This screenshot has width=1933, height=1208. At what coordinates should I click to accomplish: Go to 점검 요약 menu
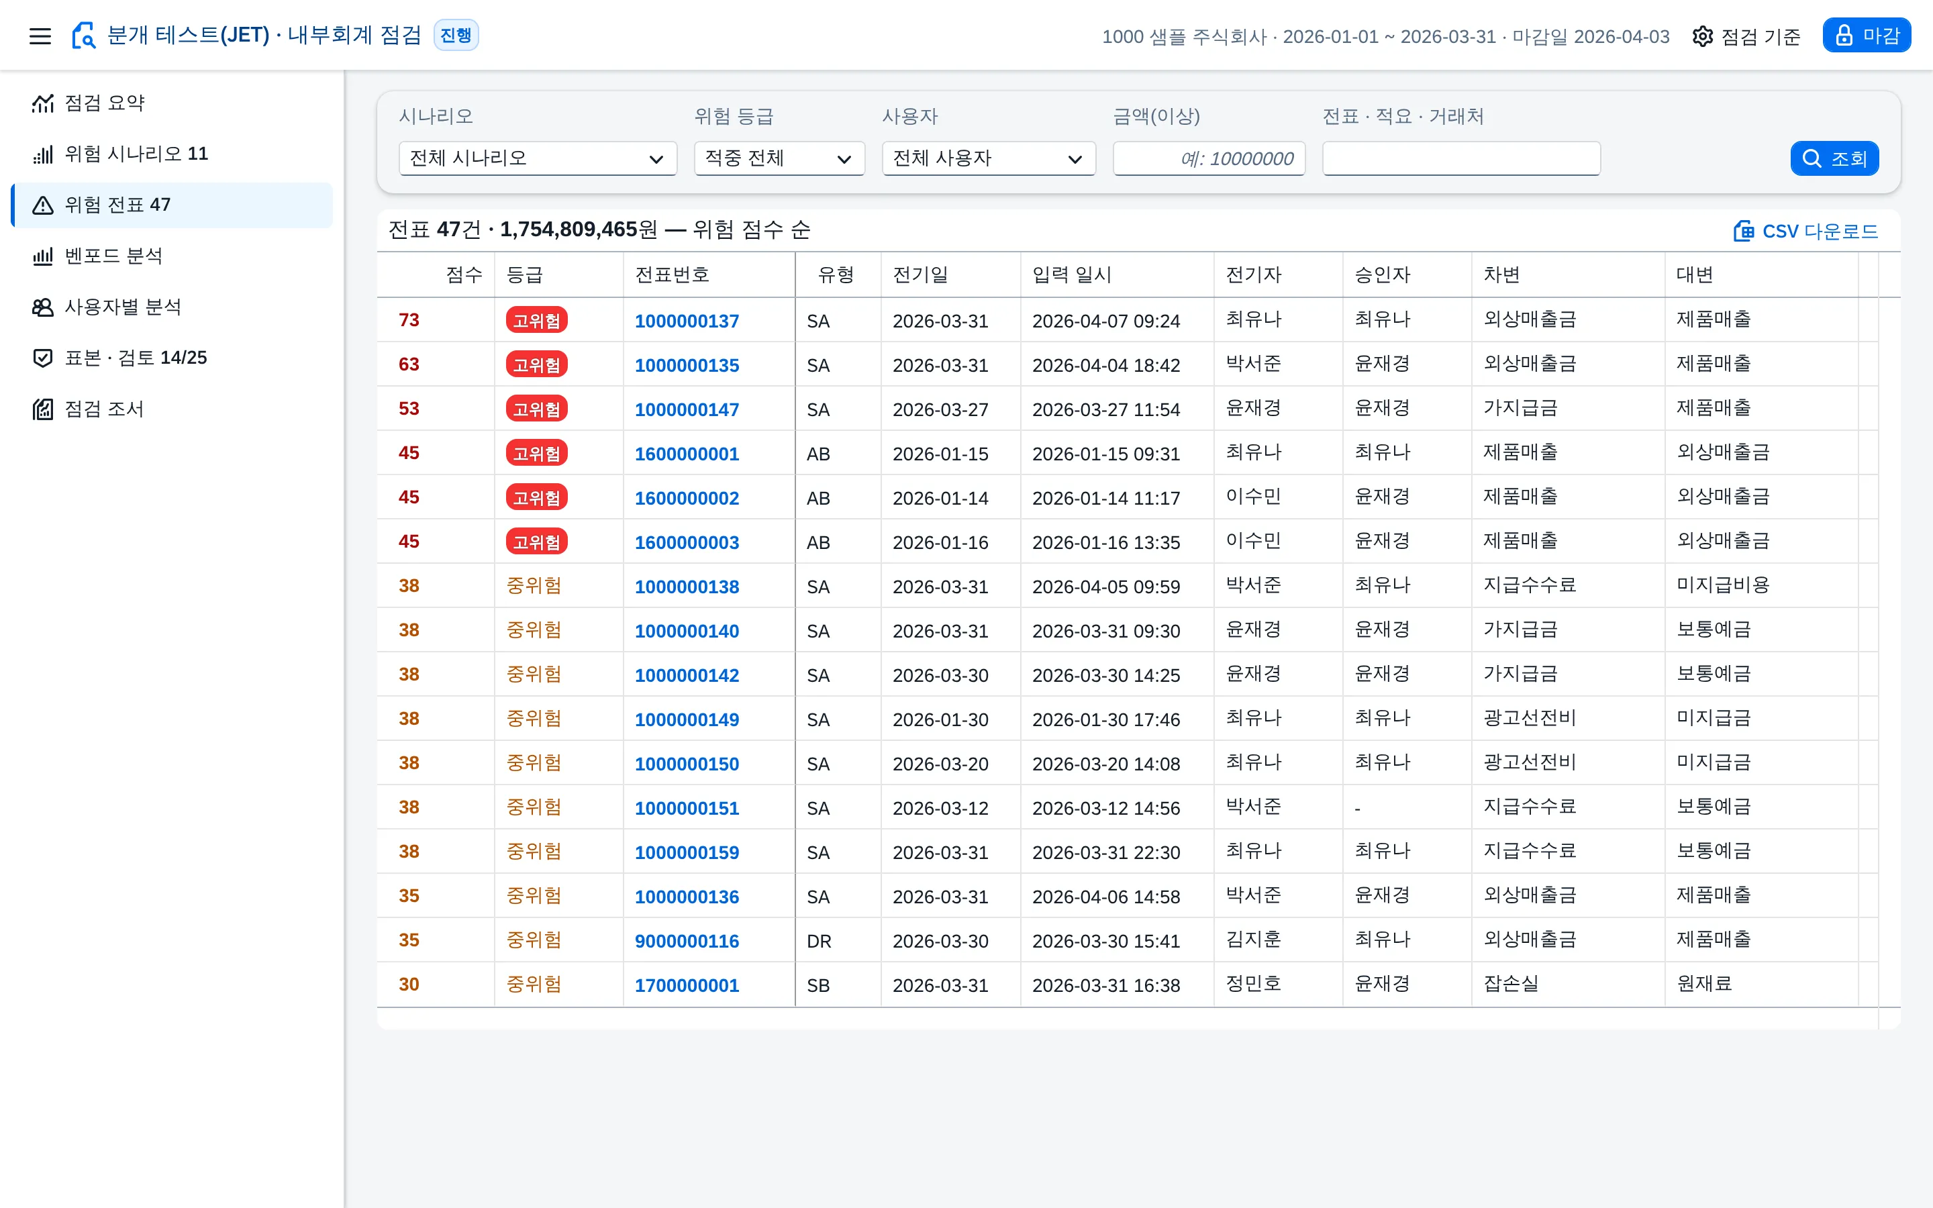(172, 103)
